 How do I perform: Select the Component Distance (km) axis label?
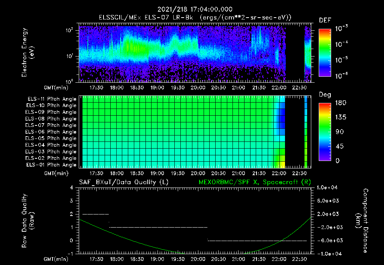tap(362, 221)
